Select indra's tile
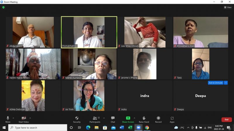The width and height of the screenshot is (234, 131). pos(145,96)
